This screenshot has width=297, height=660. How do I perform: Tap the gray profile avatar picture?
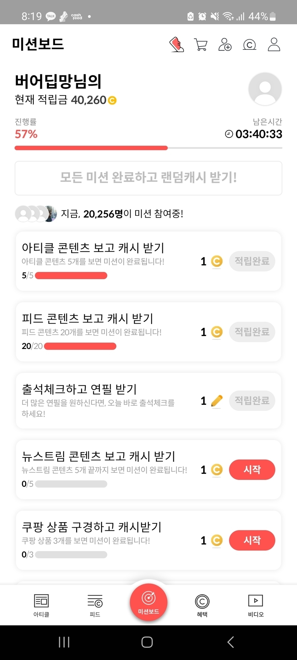point(265,89)
